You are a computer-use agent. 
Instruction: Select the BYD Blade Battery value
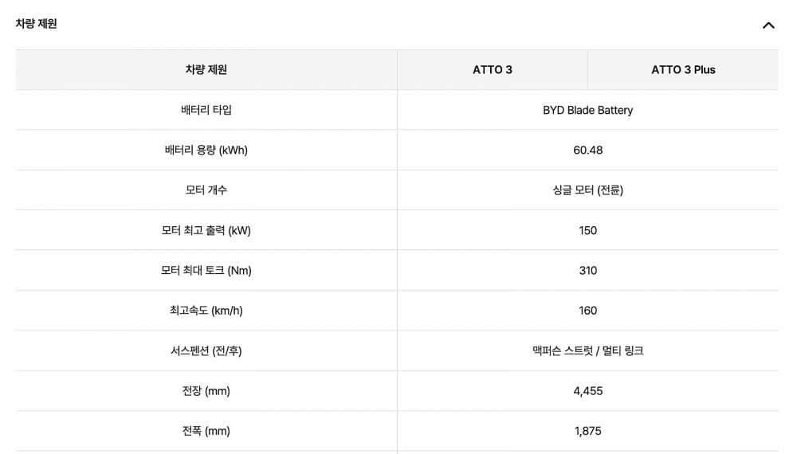click(x=588, y=110)
